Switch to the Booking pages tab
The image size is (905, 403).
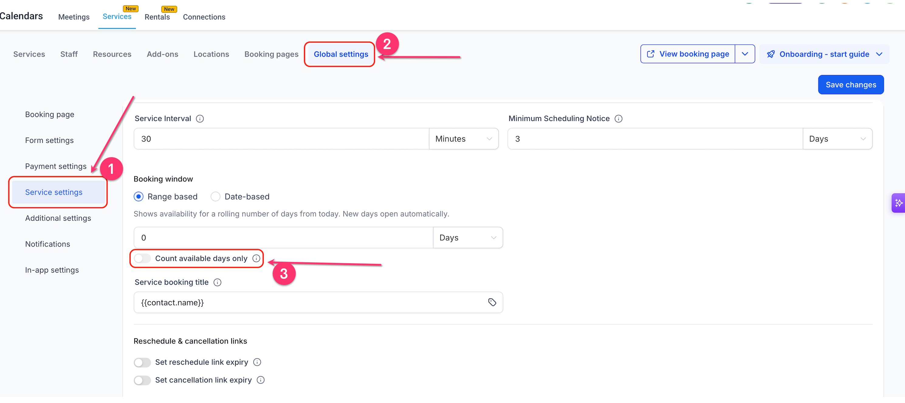coord(271,54)
